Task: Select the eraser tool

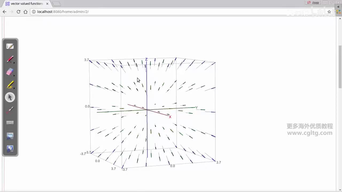Action: pos(10,71)
